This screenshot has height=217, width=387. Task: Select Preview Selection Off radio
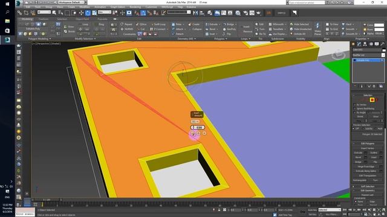[x=354, y=128]
